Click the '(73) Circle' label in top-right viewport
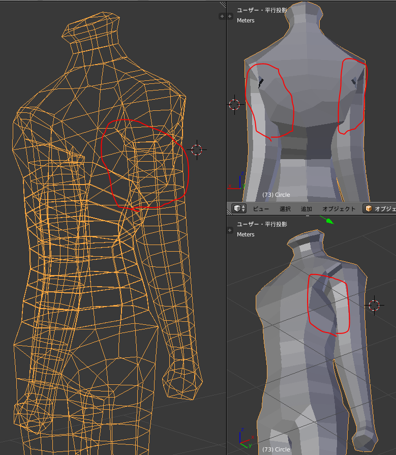 click(276, 195)
